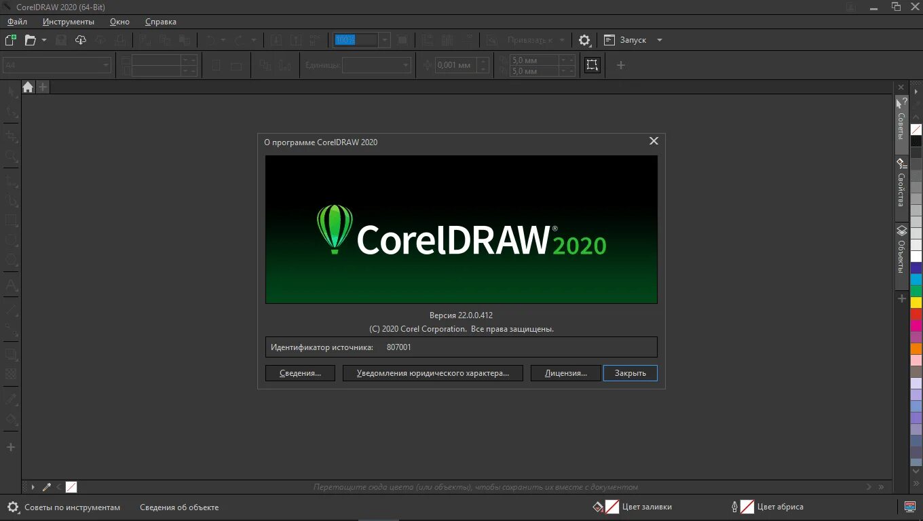923x521 pixels.
Task: Click the outline pen icon in status bar
Action: (x=734, y=507)
